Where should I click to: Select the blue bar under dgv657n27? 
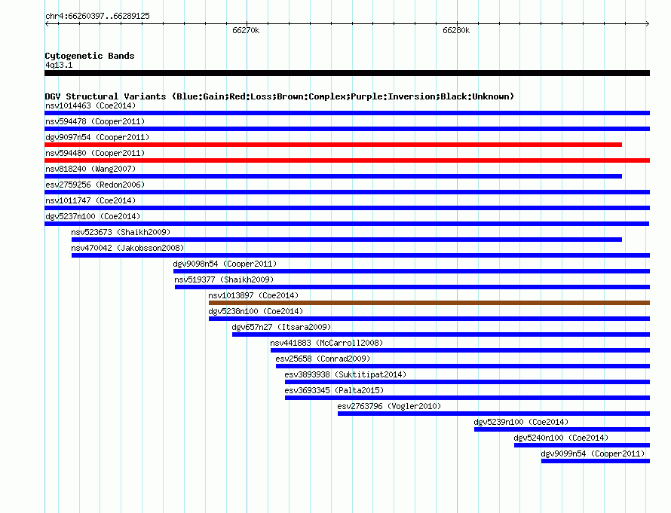[441, 334]
